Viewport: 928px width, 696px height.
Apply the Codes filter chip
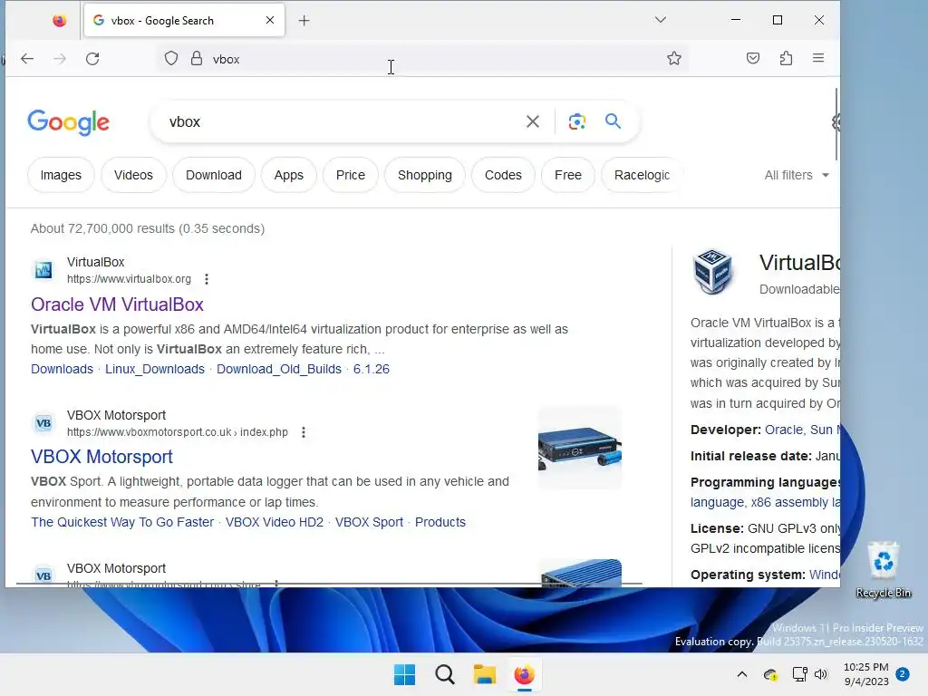(x=503, y=175)
